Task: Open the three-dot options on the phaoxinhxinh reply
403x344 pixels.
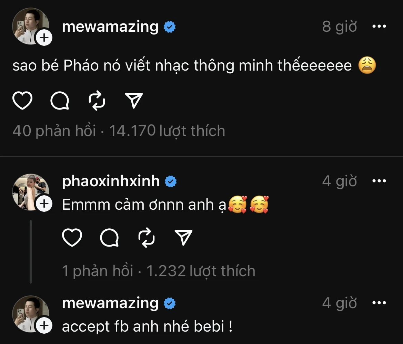Action: click(379, 181)
